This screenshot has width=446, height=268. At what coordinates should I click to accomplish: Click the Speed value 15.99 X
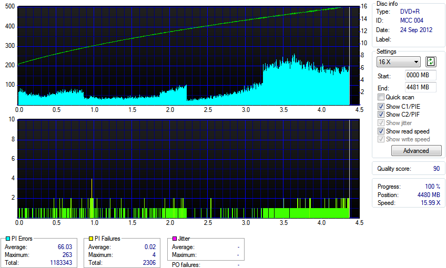pos(431,203)
